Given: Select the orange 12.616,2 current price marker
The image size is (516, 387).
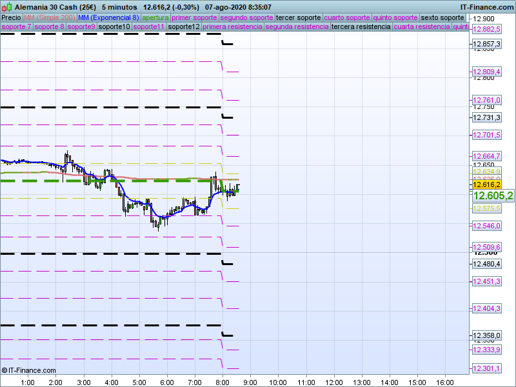Looking at the screenshot, I should [x=487, y=184].
